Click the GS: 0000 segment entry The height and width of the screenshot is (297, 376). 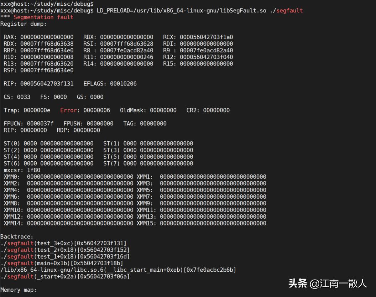tap(90, 97)
